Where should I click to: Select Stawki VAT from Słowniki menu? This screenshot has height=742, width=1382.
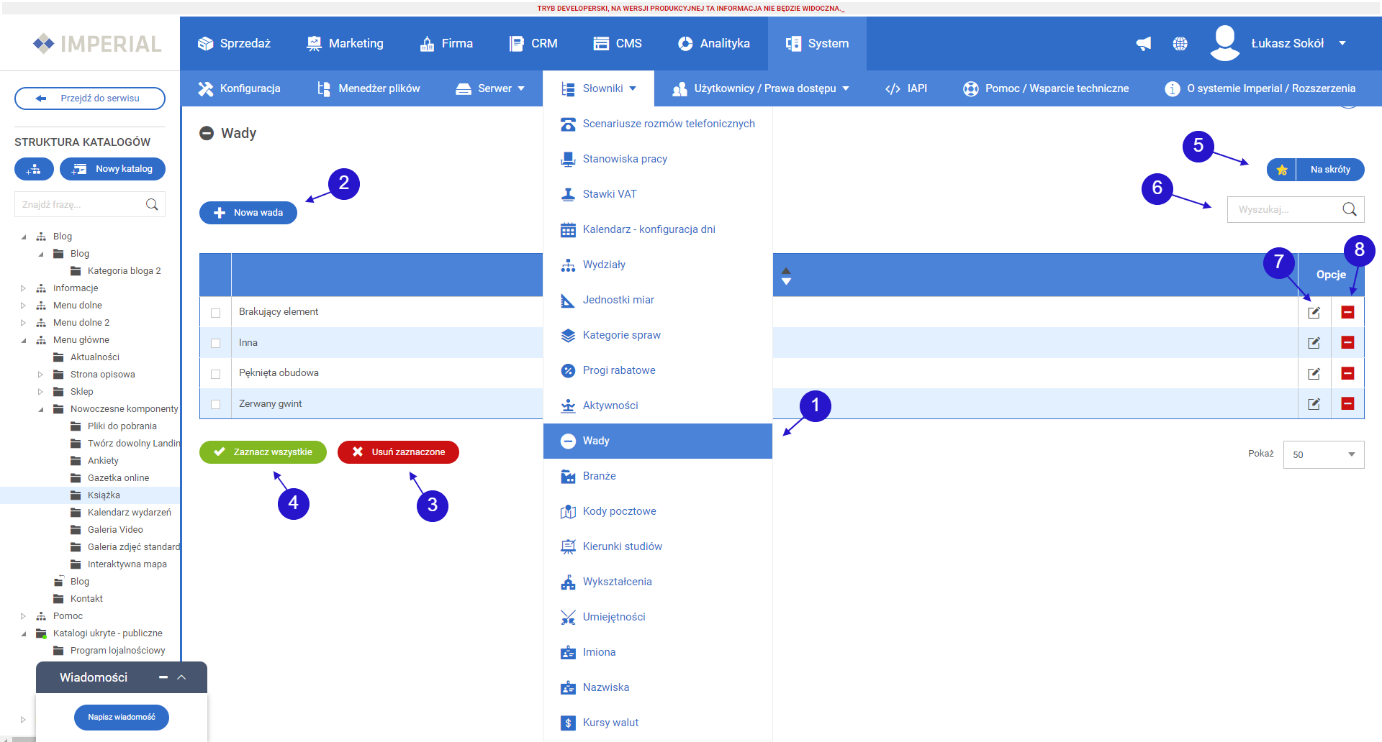coord(609,194)
